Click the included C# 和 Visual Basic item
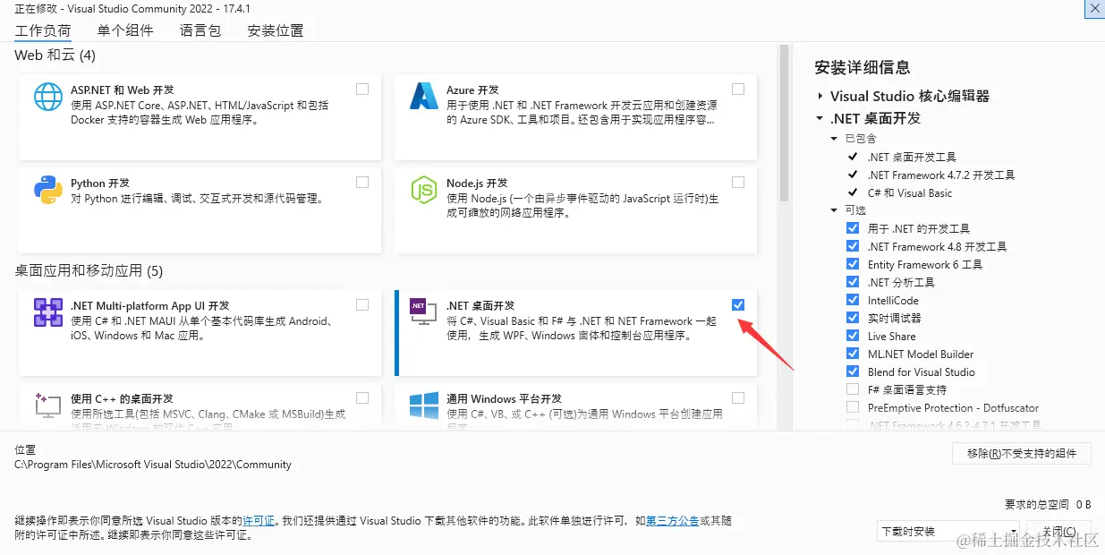1105x555 pixels. point(910,192)
